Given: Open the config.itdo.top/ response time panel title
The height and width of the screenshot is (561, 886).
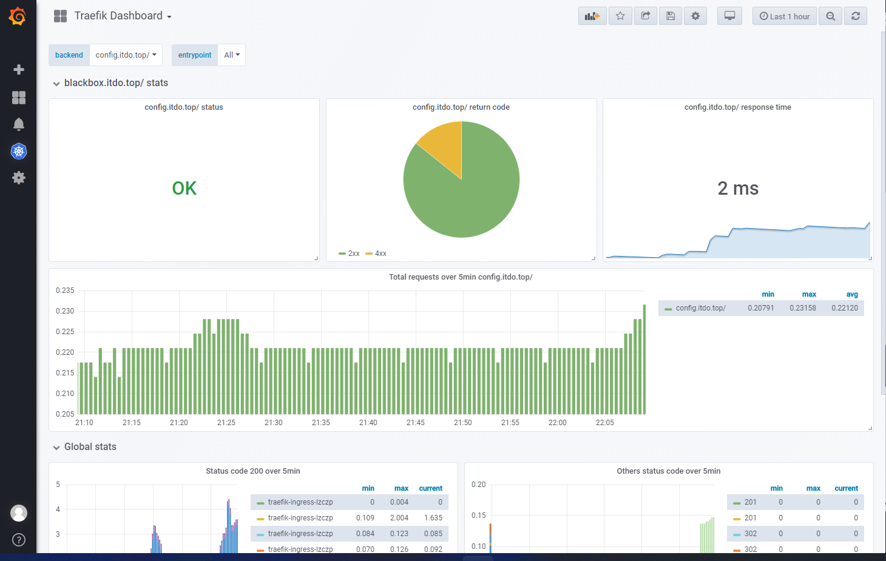Looking at the screenshot, I should [738, 107].
